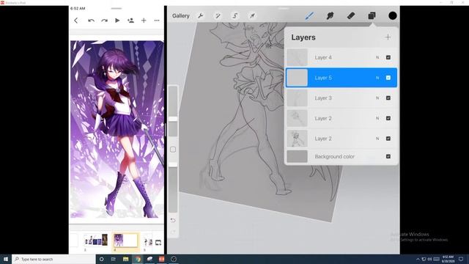
Task: Switch to Chrome on the taskbar
Action: (x=138, y=259)
